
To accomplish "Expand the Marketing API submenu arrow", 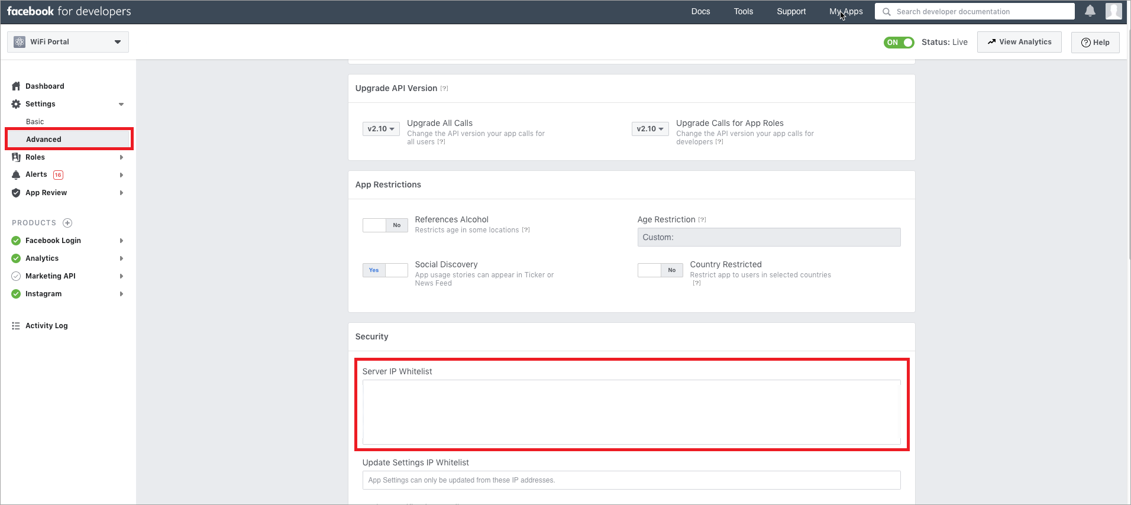I will [121, 276].
